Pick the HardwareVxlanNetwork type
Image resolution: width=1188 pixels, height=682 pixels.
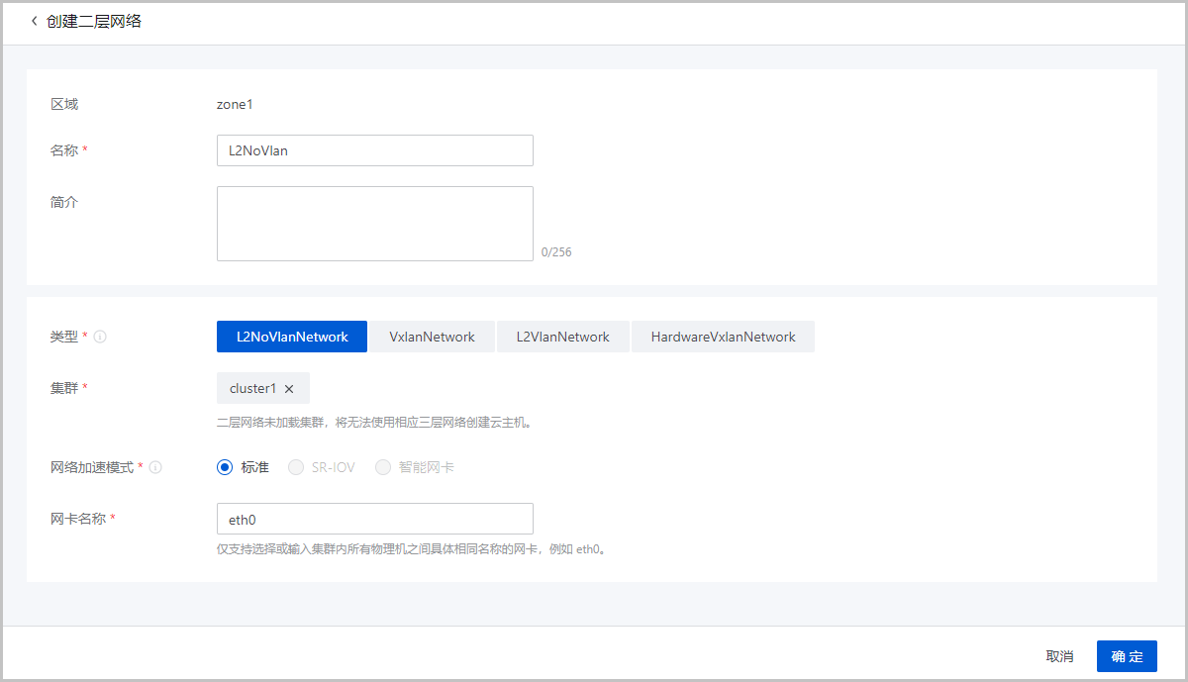[x=723, y=337]
